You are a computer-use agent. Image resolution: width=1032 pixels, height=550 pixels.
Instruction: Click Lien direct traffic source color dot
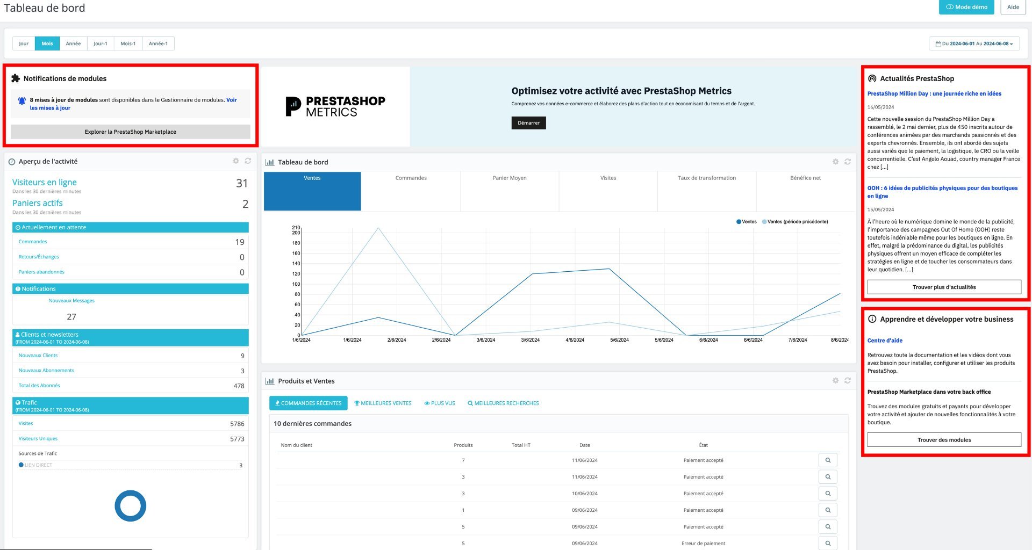click(21, 465)
